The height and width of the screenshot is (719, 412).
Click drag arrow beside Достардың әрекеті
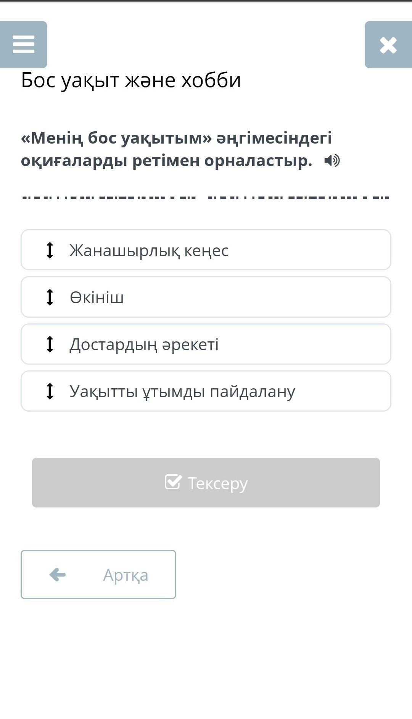pos(50,344)
